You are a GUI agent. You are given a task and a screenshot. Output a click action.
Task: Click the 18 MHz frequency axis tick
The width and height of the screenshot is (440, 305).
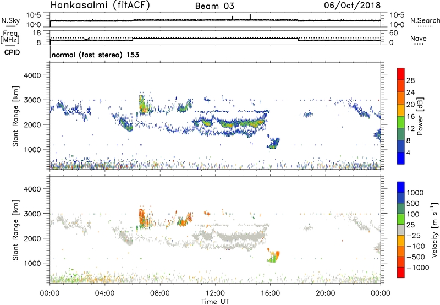click(37, 33)
